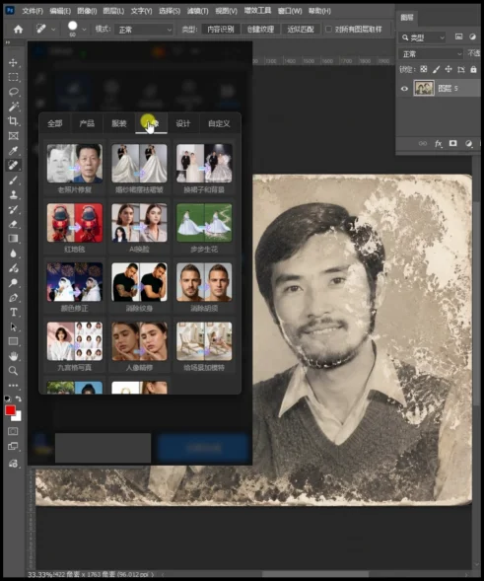
Task: Open the layer filter 类型 dropdown
Action: (423, 37)
